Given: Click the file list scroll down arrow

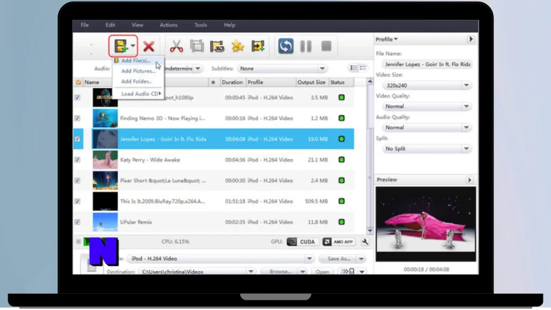Looking at the screenshot, I should pos(370,231).
